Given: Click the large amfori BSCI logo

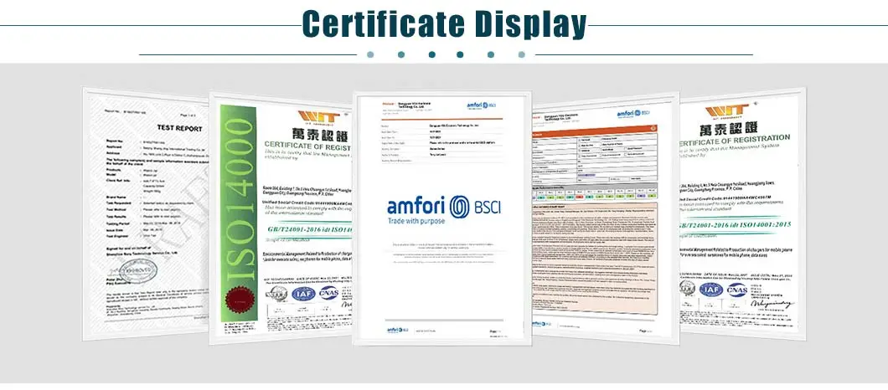Looking at the screenshot, I should (x=444, y=210).
